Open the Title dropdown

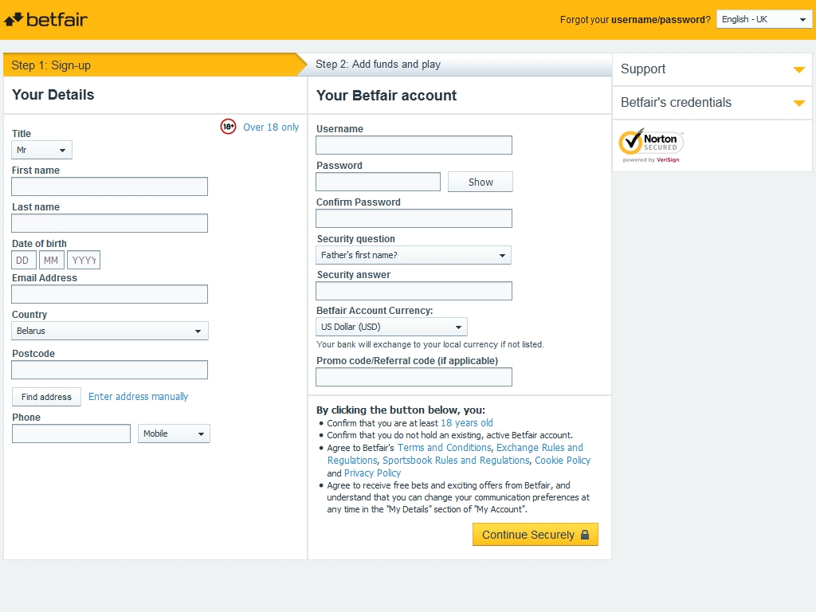point(41,150)
